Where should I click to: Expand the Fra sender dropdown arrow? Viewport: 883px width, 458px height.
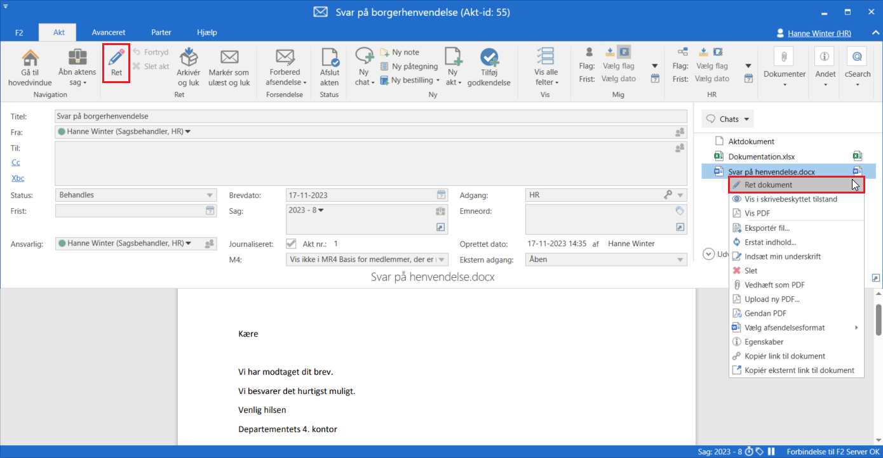point(188,132)
